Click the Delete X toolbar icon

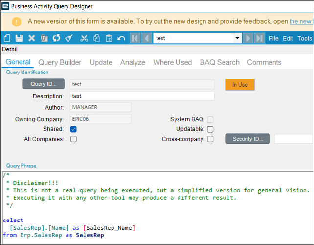32,38
